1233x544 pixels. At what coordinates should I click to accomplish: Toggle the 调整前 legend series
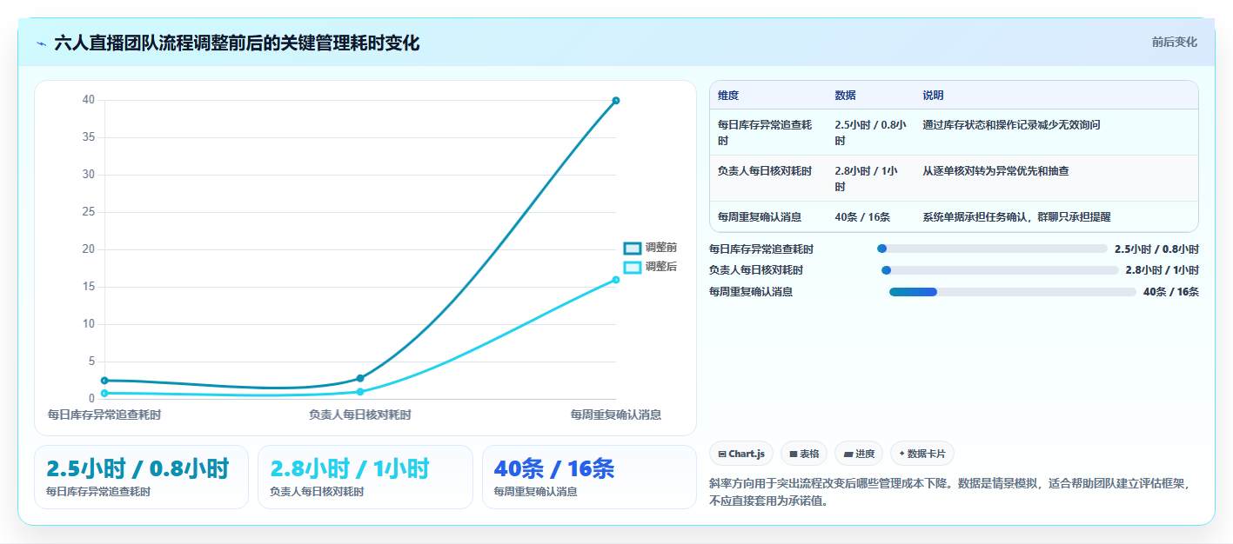point(650,248)
